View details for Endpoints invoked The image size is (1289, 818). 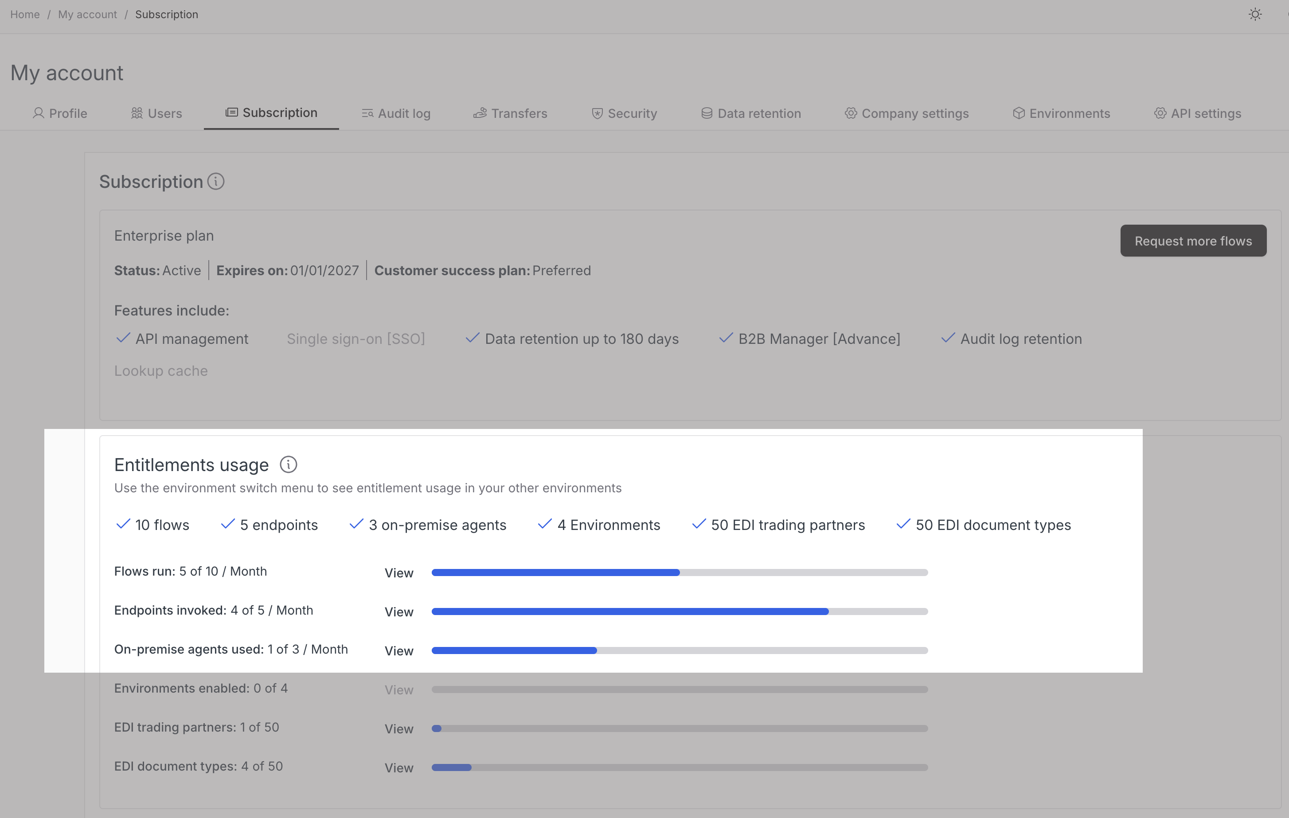pyautogui.click(x=399, y=612)
